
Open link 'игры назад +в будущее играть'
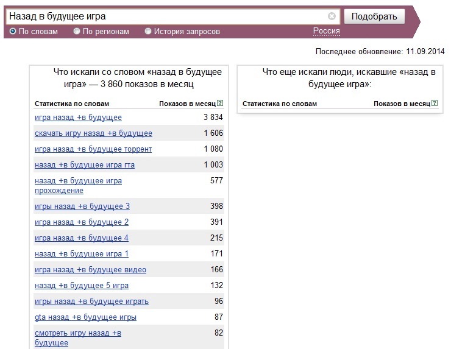coord(92,301)
